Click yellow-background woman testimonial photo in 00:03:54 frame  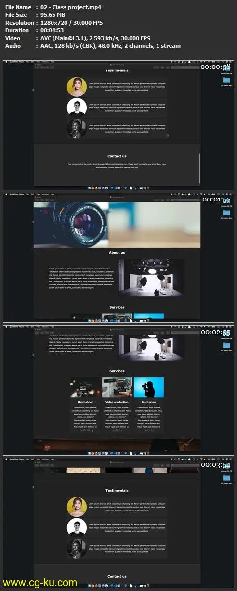[77, 507]
